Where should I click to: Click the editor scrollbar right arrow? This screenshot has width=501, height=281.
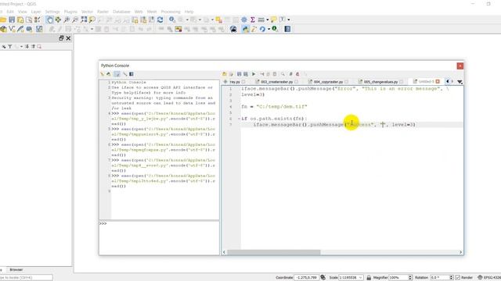(461, 252)
